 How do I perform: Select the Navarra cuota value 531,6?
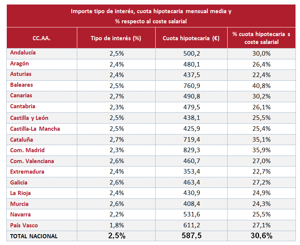(x=191, y=215)
